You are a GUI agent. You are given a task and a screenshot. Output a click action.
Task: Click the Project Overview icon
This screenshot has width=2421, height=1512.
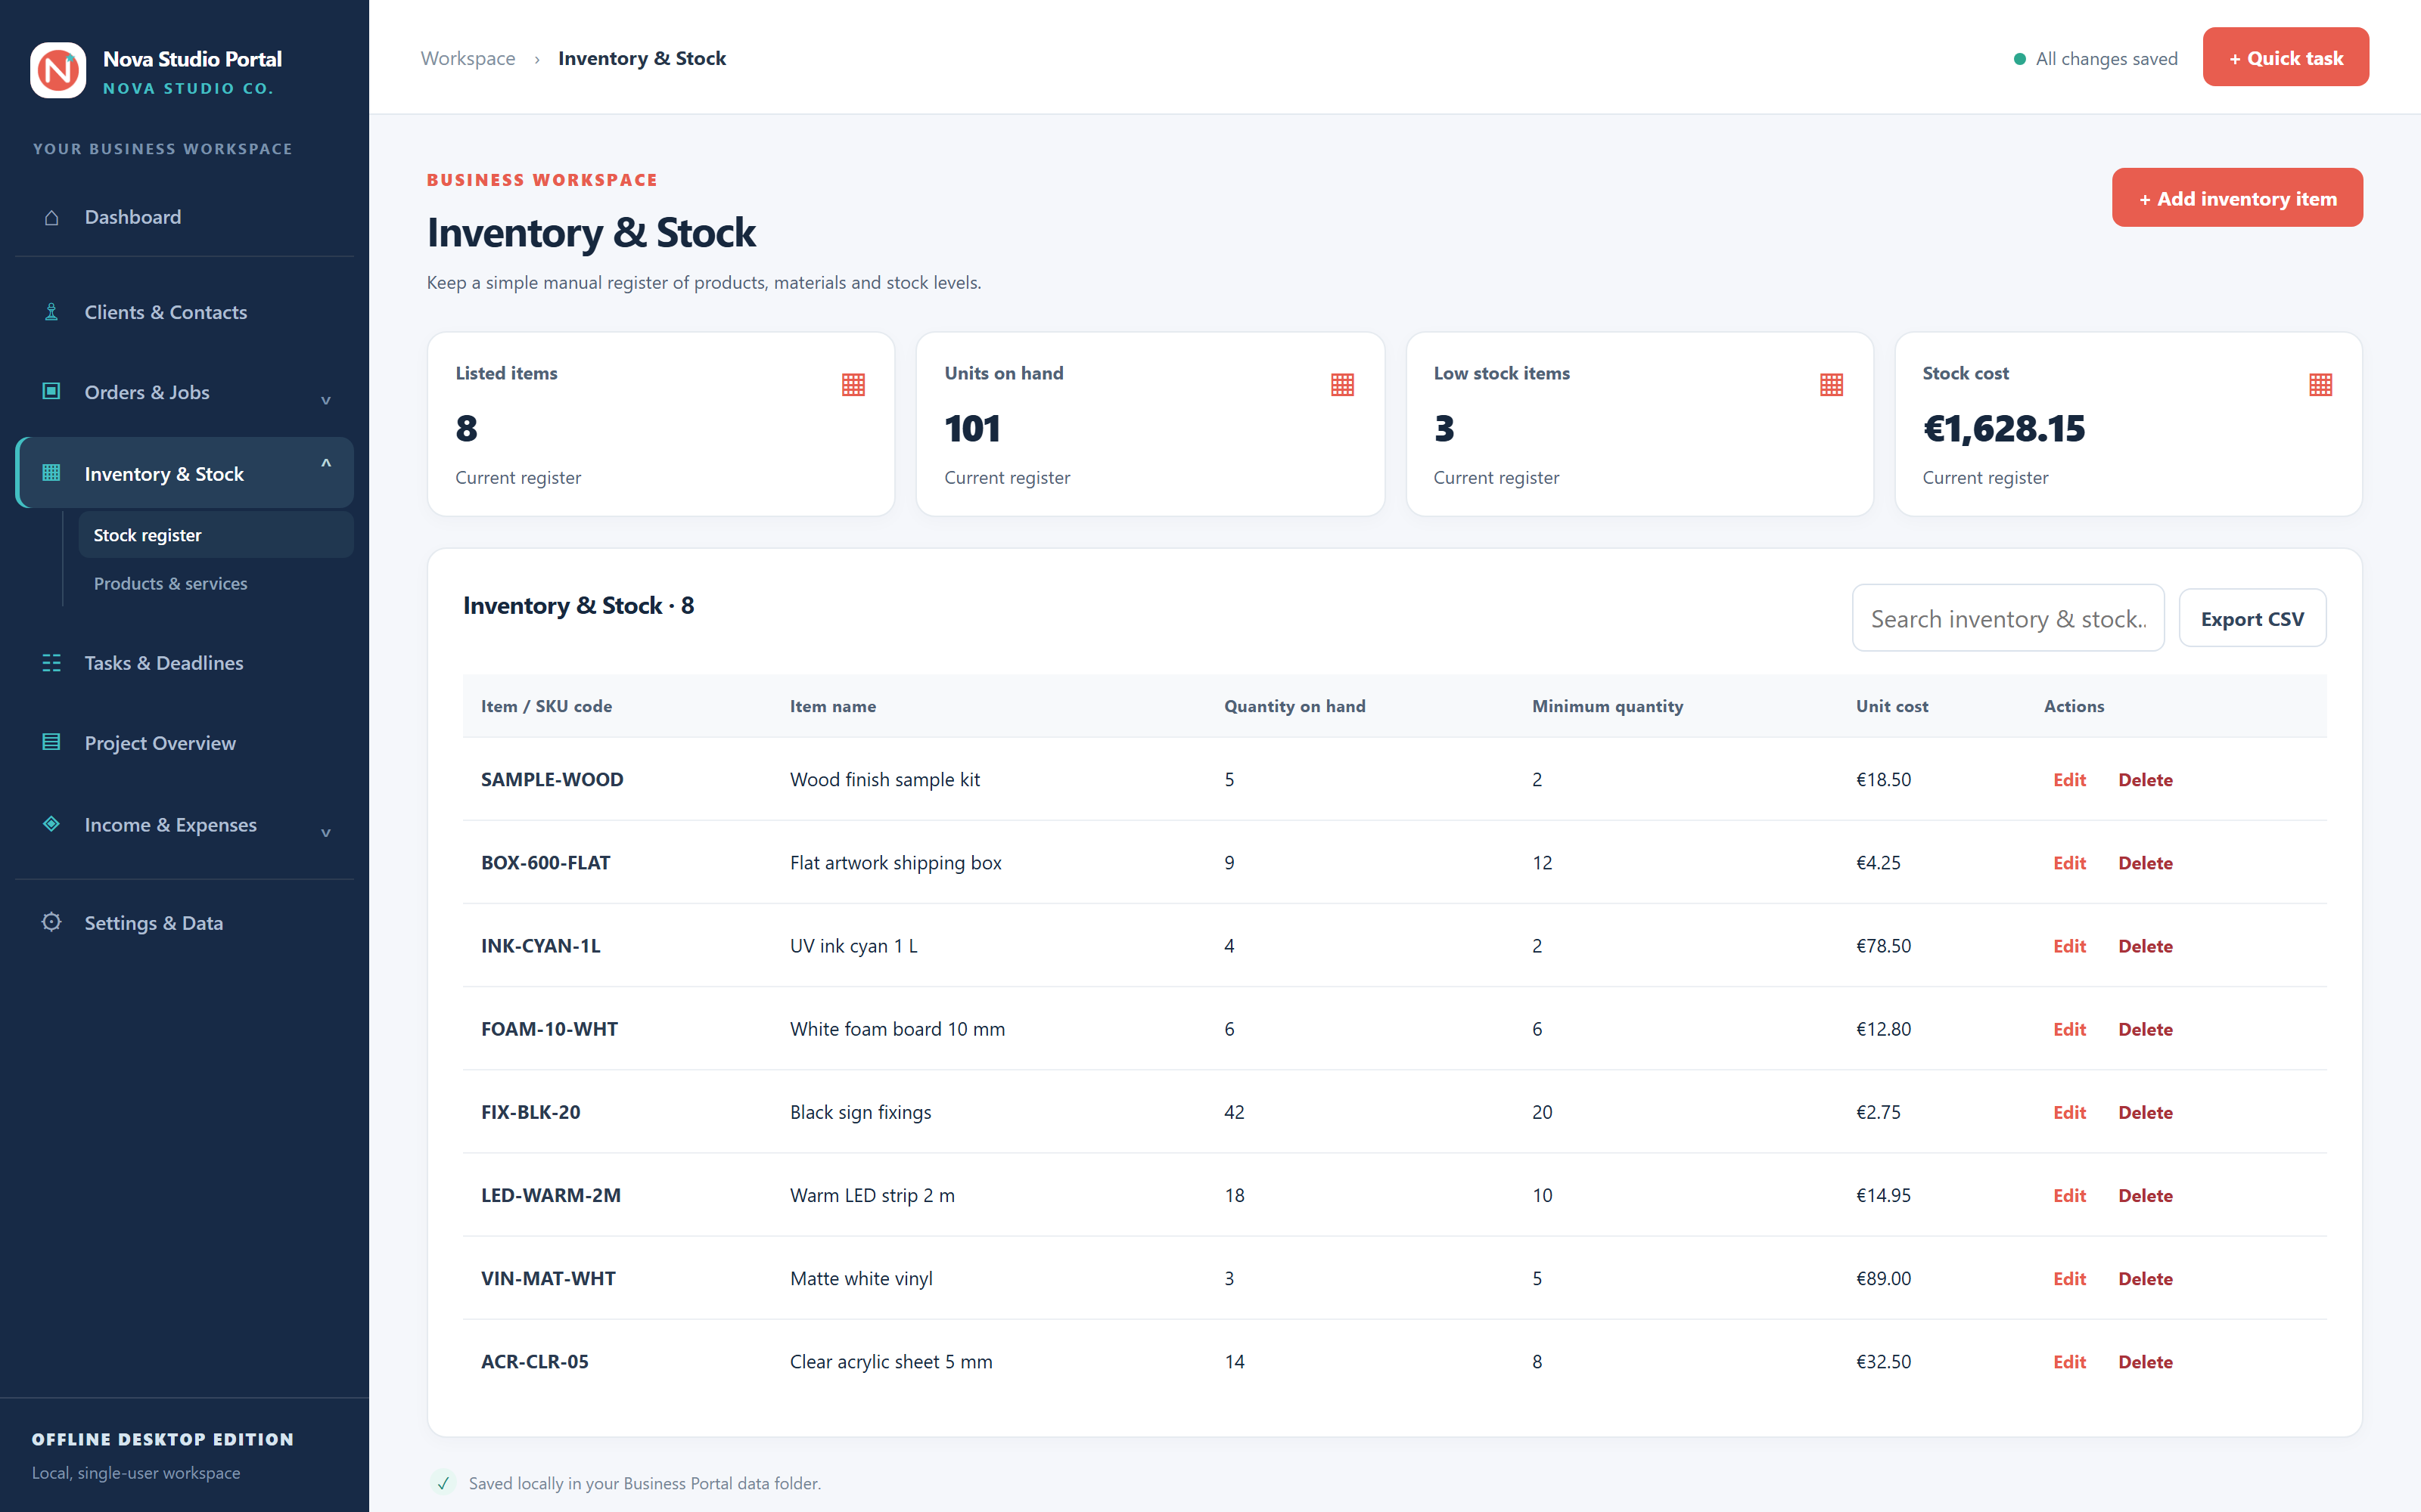[x=51, y=742]
